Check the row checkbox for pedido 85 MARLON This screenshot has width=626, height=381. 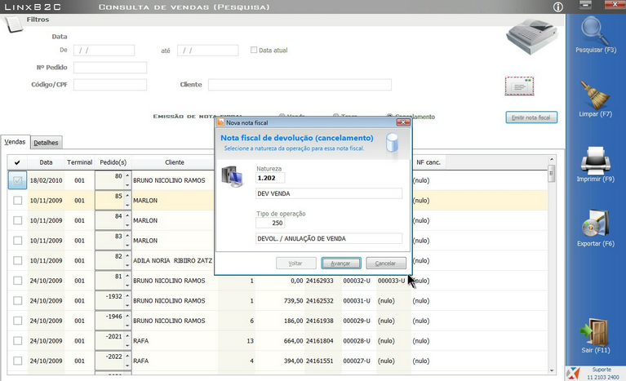[18, 200]
